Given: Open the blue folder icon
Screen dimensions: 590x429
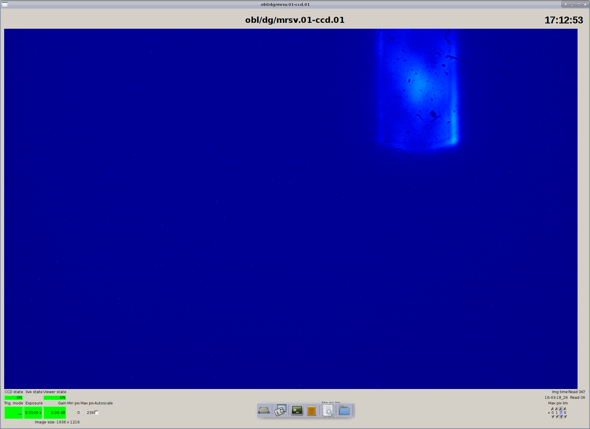Looking at the screenshot, I should 344,411.
